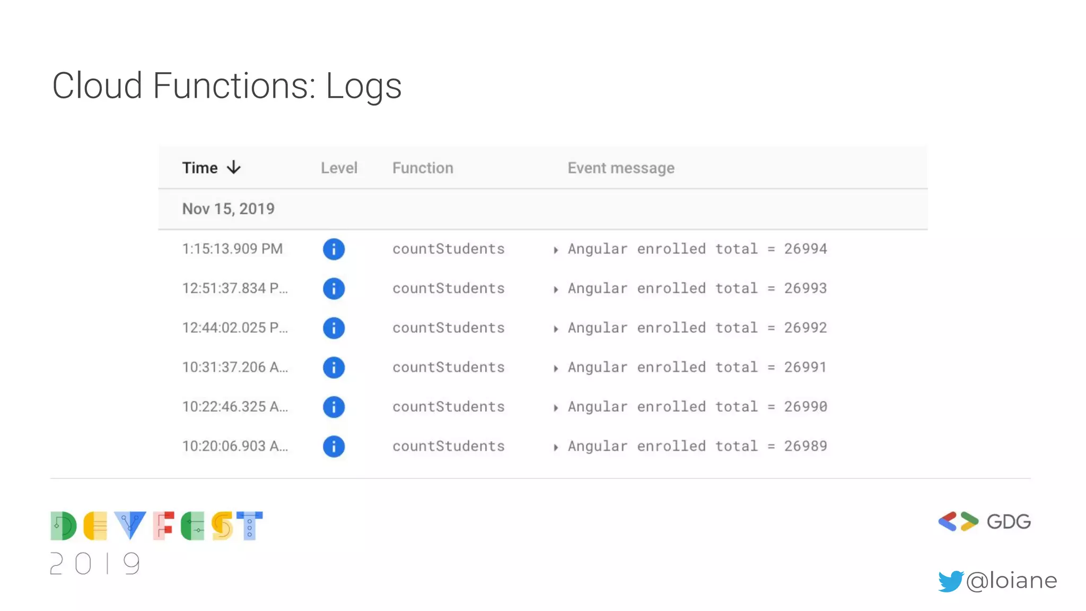Screen dimensions: 1086x611
Task: Click the Twitter bird icon
Action: 951,581
